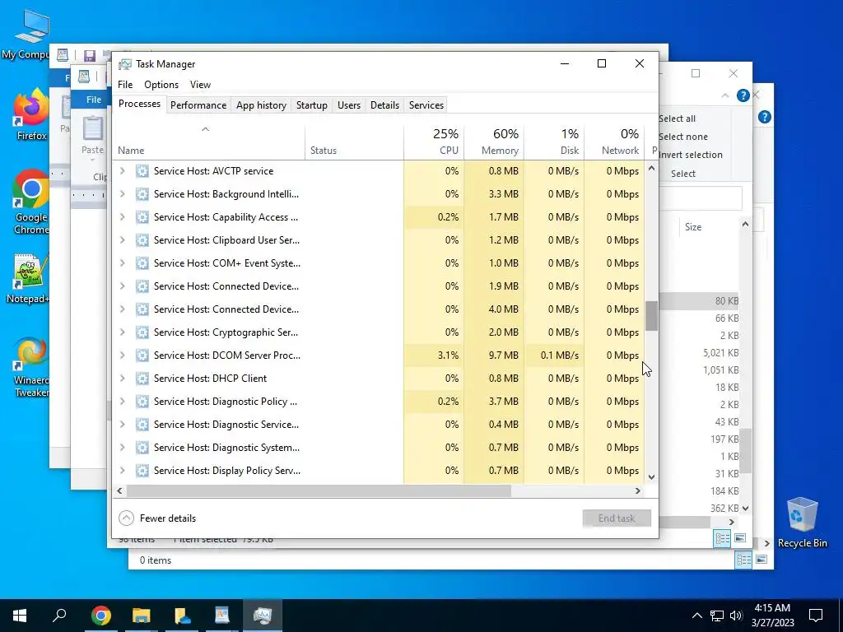
Task: Sort processes by Memory column
Action: [494, 142]
